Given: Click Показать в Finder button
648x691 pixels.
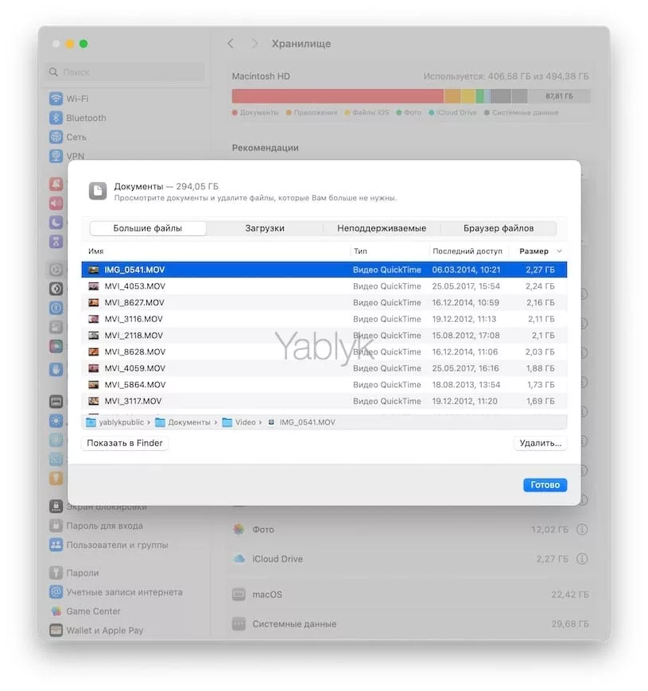Looking at the screenshot, I should 125,443.
